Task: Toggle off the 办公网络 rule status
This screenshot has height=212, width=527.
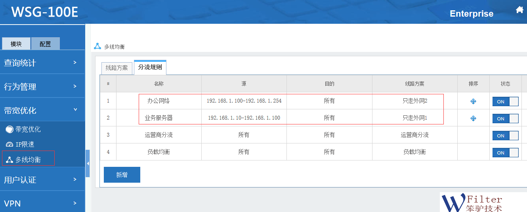Action: [505, 101]
